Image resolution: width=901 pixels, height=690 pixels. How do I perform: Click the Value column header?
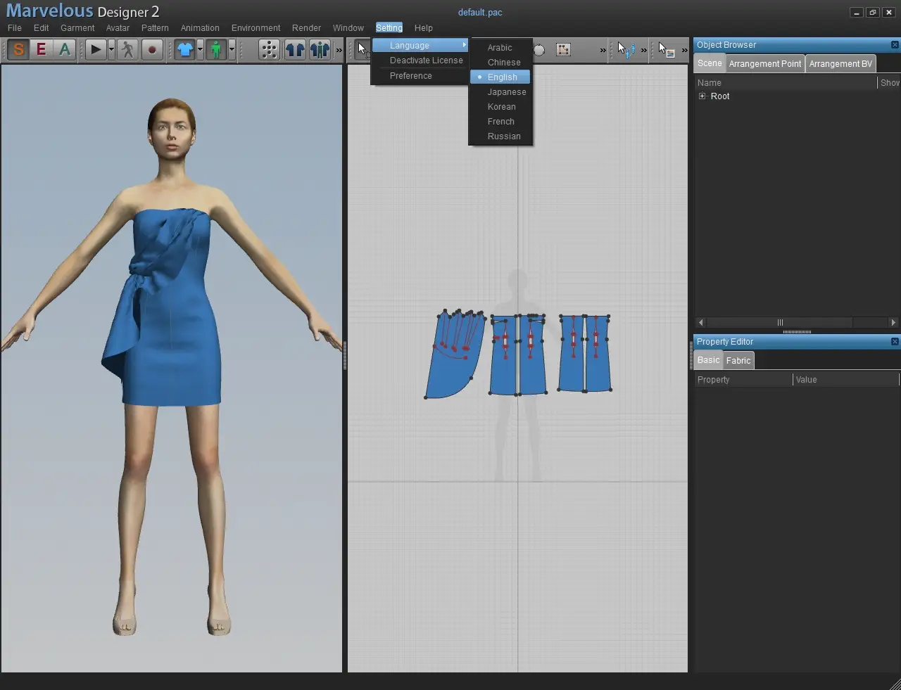[x=846, y=380]
